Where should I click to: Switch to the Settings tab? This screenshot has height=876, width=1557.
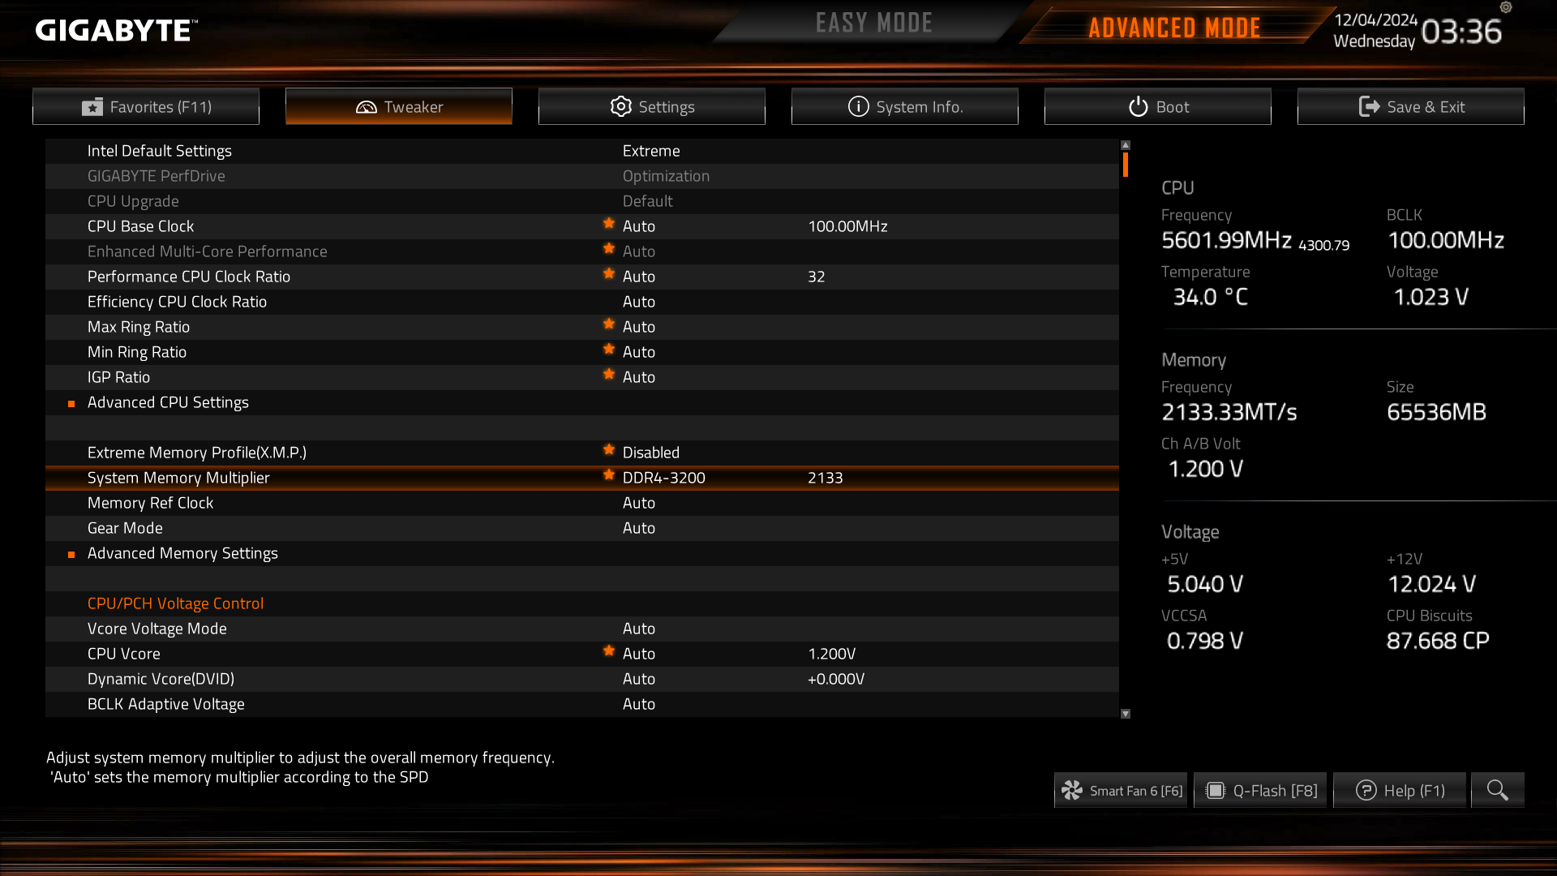pyautogui.click(x=652, y=106)
